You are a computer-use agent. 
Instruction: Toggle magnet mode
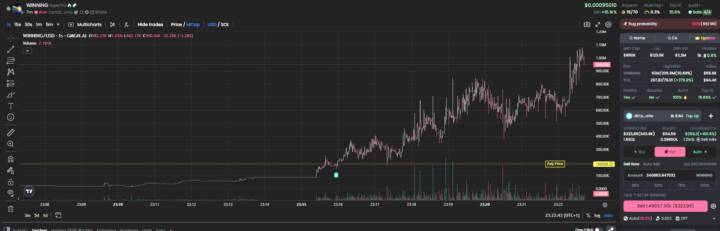[x=10, y=159]
